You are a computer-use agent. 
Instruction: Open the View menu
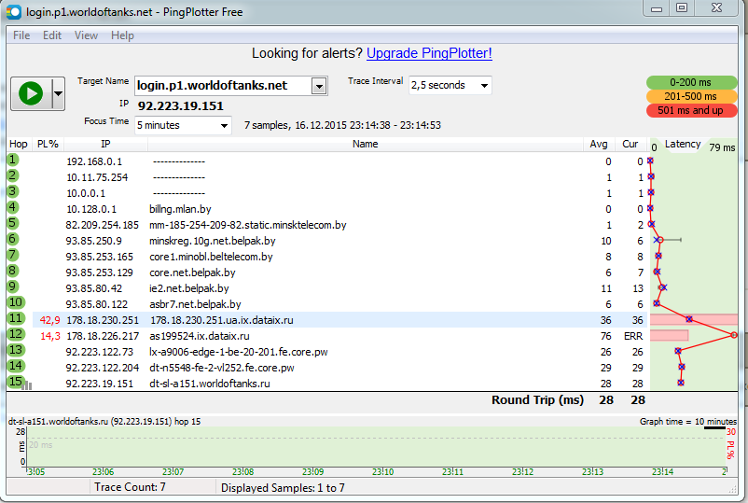pyautogui.click(x=86, y=35)
